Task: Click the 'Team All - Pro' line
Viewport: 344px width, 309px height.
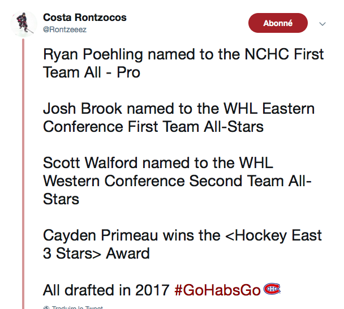Action: pos(92,72)
